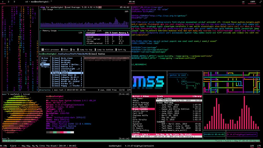
Task: Click the '09/09/18 05:46:02' date box
Action: [x=214, y=134]
